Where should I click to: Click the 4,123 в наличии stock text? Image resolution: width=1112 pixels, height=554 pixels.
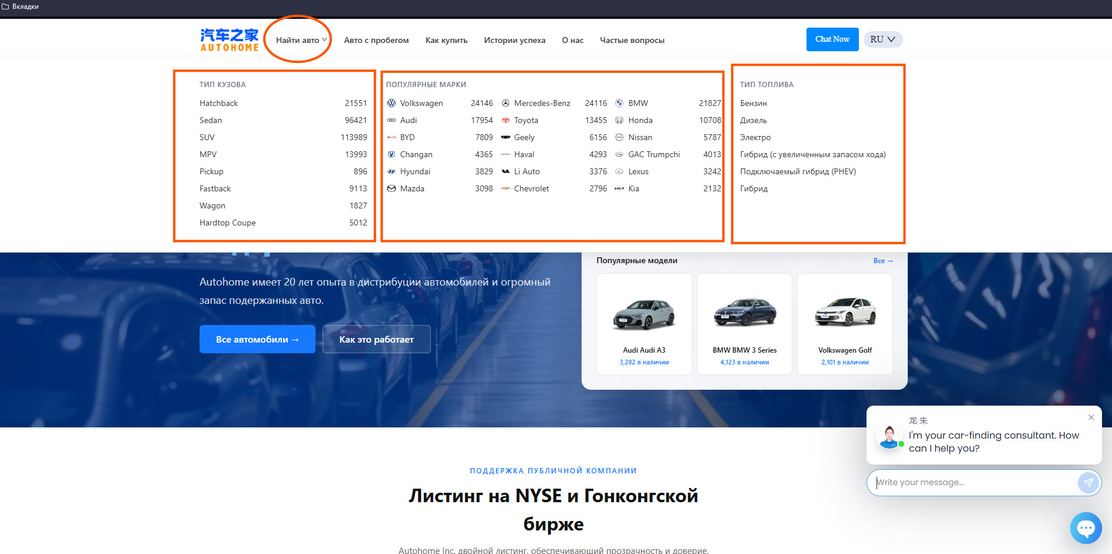coord(745,362)
